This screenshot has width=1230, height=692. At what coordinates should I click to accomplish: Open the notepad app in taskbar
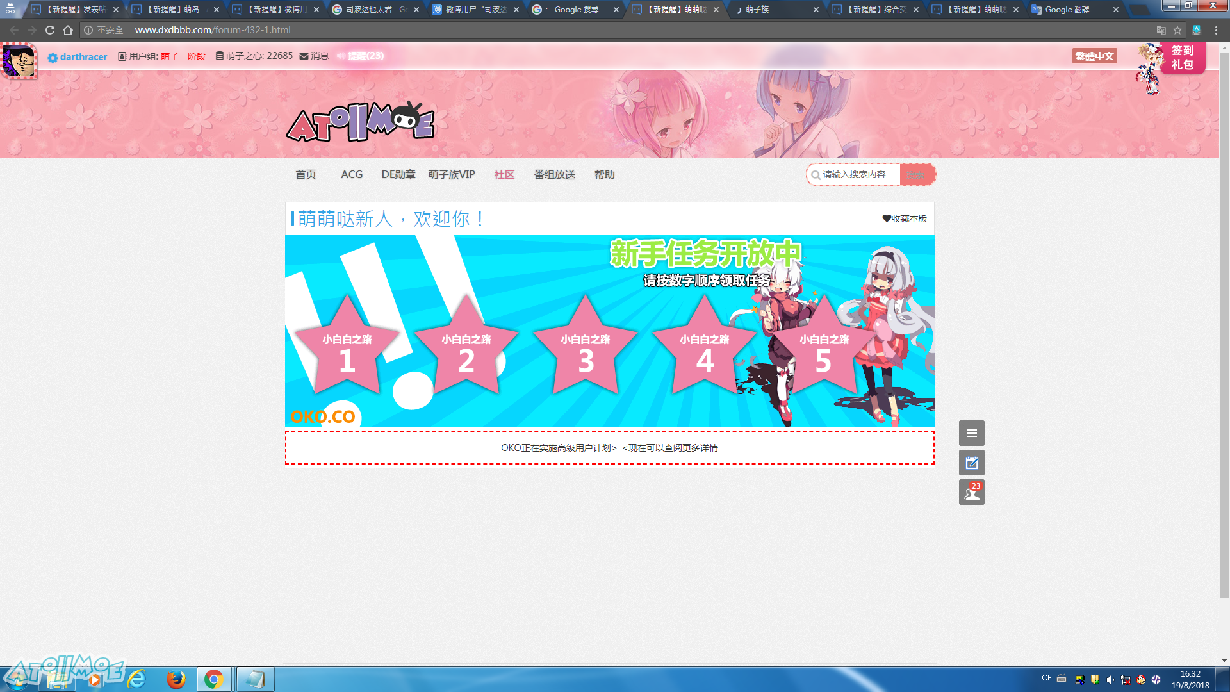255,679
